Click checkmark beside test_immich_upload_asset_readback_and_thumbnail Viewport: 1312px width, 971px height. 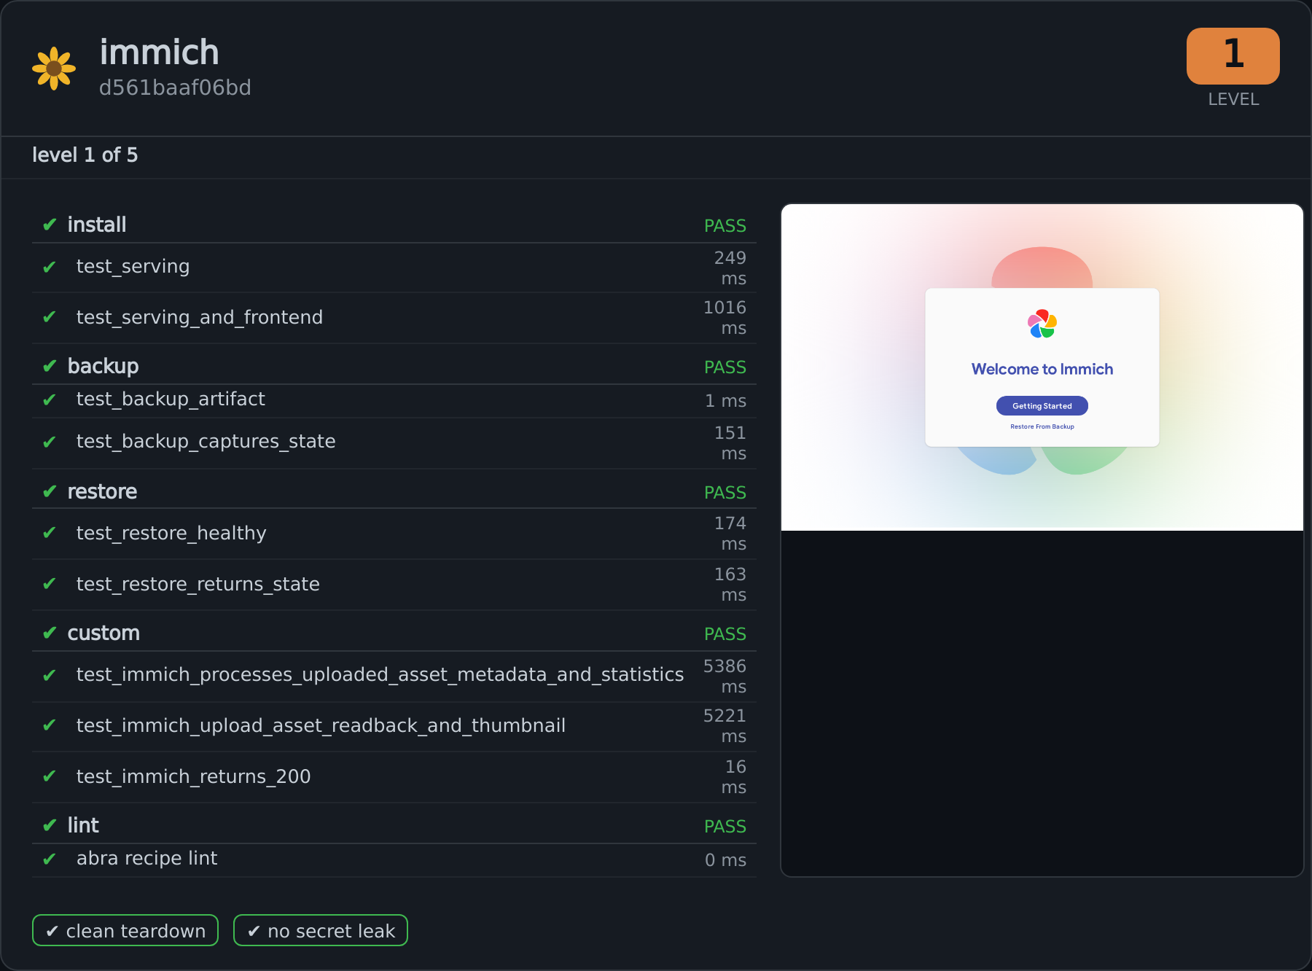tap(50, 725)
